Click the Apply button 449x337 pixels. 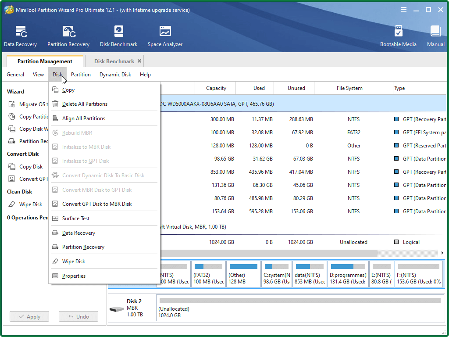(29, 317)
